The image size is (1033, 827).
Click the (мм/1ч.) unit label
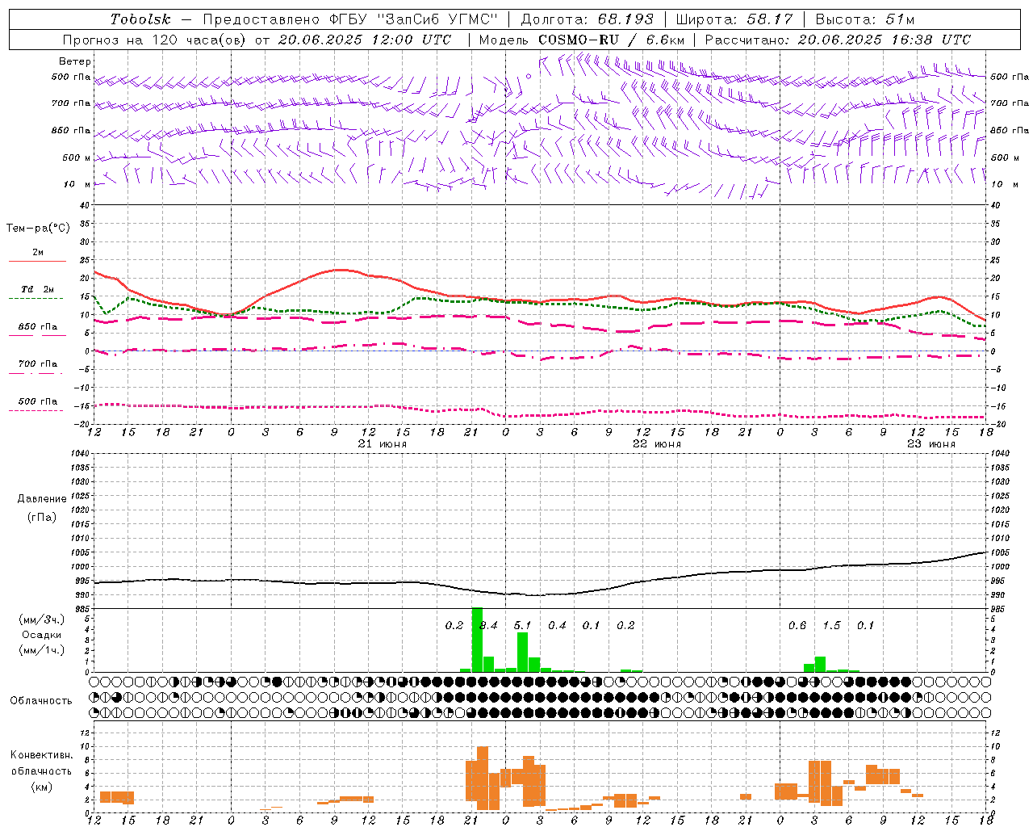[x=42, y=650]
